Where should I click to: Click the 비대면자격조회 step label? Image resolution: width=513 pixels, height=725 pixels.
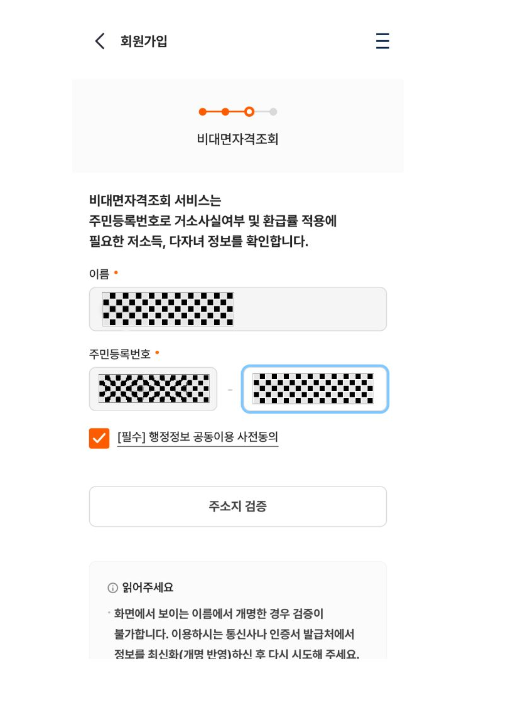[x=237, y=139]
